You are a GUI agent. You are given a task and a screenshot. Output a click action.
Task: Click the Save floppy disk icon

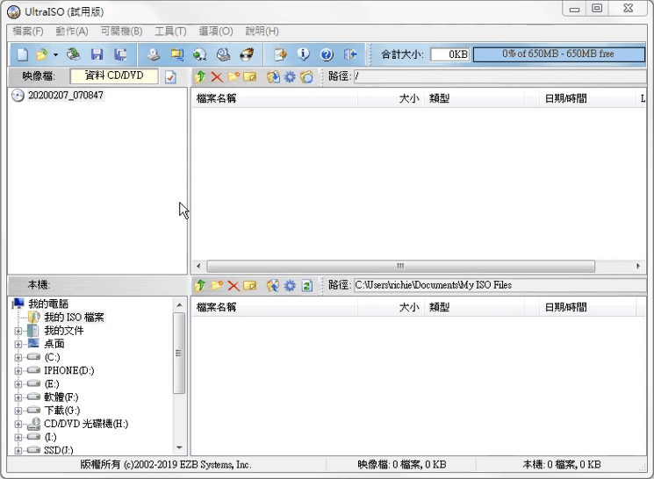pos(97,54)
